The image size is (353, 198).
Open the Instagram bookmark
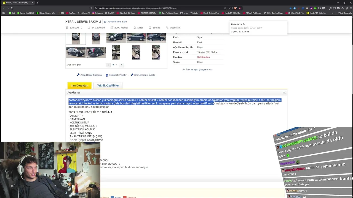97,13
